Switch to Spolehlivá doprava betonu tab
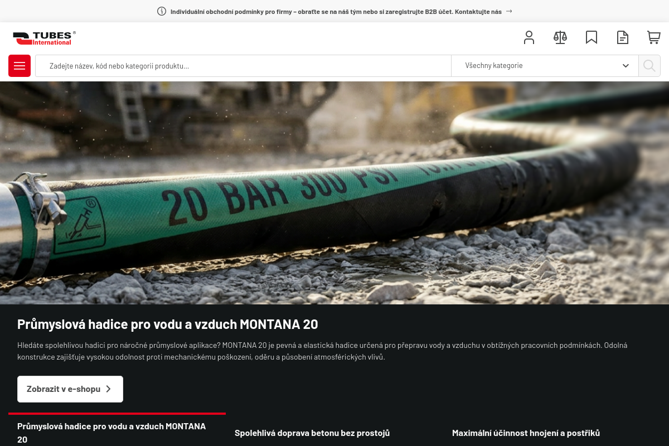The height and width of the screenshot is (446, 669). click(312, 433)
